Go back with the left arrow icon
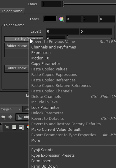 pyautogui.click(x=3, y=117)
